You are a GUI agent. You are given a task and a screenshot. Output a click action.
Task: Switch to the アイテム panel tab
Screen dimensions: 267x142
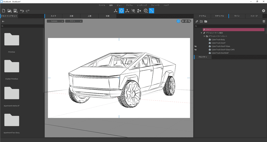point(202,16)
